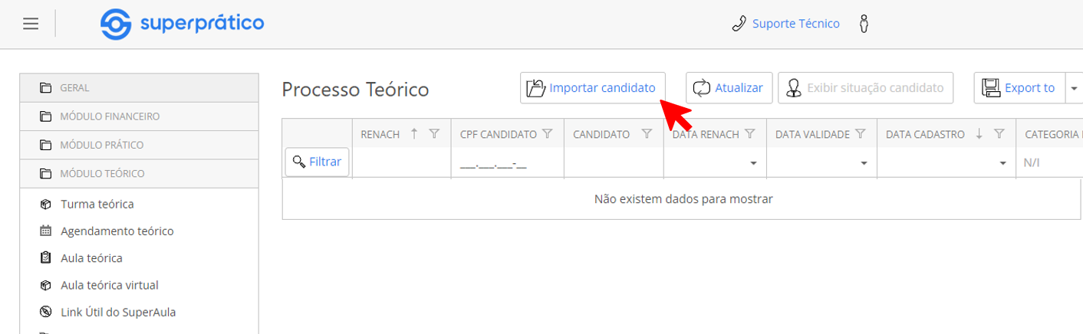Open the hamburger menu icon

[31, 24]
